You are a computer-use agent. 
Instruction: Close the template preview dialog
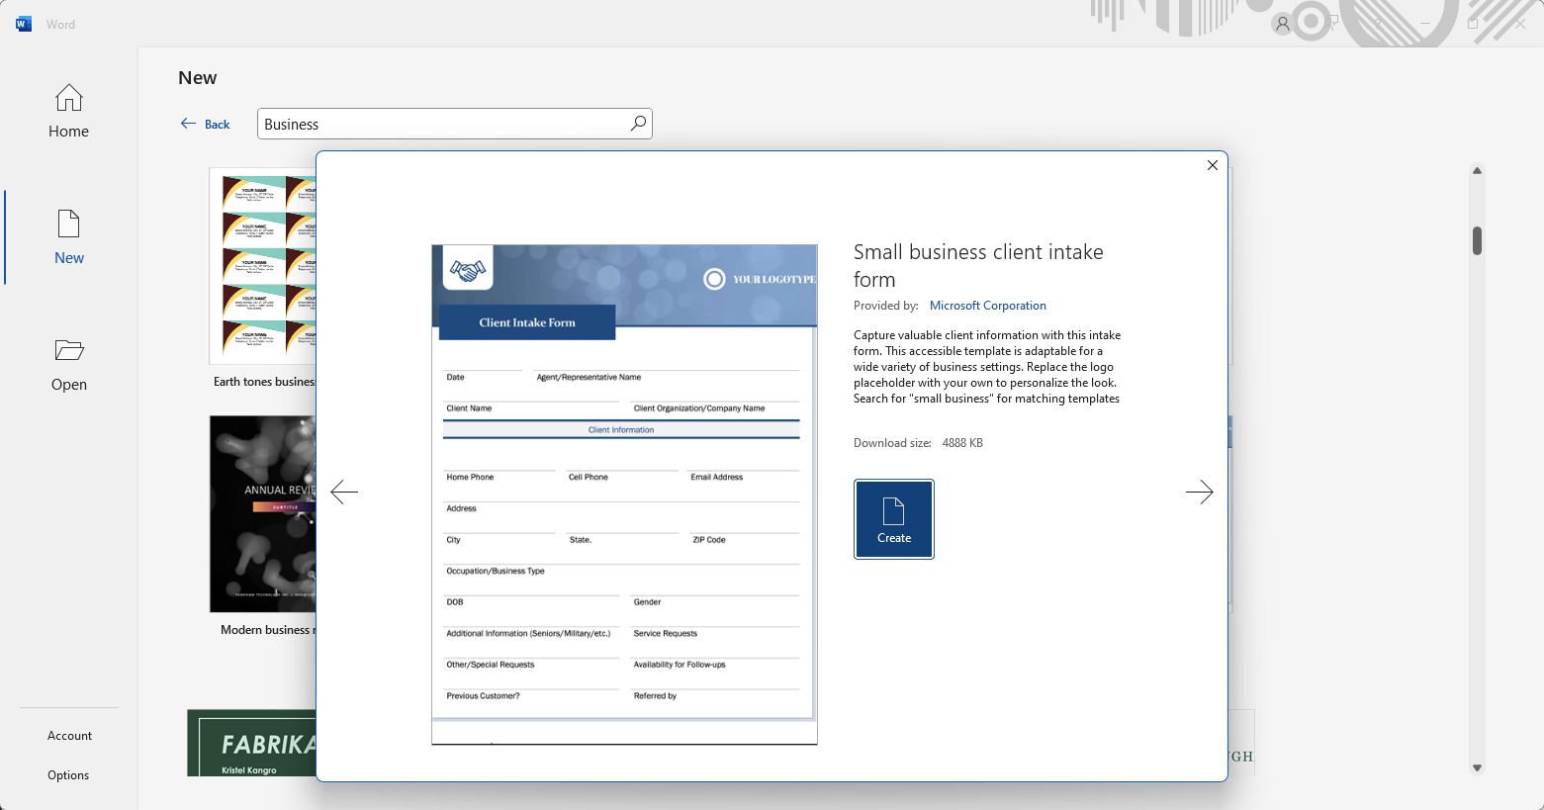pos(1212,165)
